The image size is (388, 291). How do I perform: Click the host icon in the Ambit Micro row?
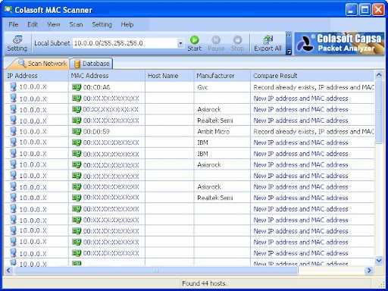click(x=13, y=131)
